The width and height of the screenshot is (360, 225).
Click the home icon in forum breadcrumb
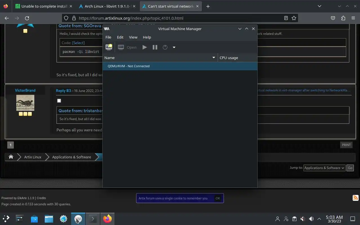click(x=11, y=157)
